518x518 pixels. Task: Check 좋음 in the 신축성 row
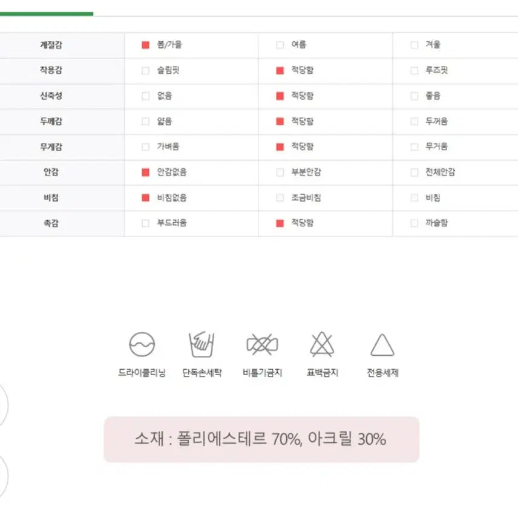coord(415,96)
